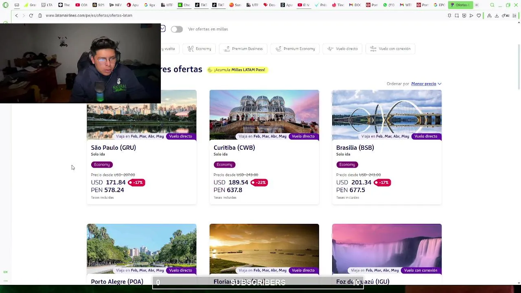521x293 pixels.
Task: Filter by Vuelo con conexión flights
Action: pos(390,49)
